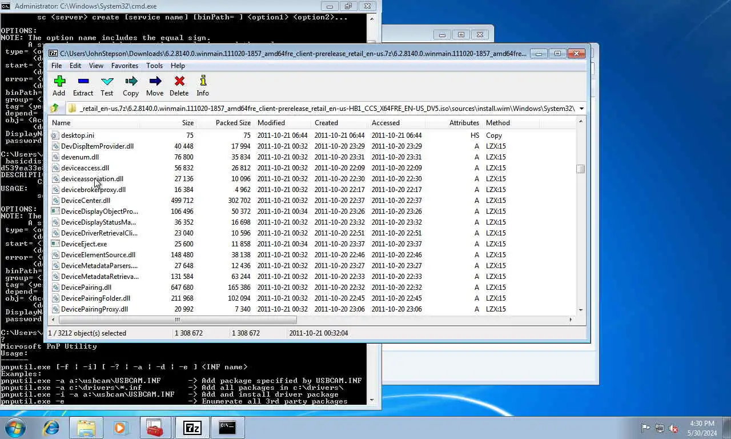Click file list scroll down arrow
The image size is (731, 439).
581,310
